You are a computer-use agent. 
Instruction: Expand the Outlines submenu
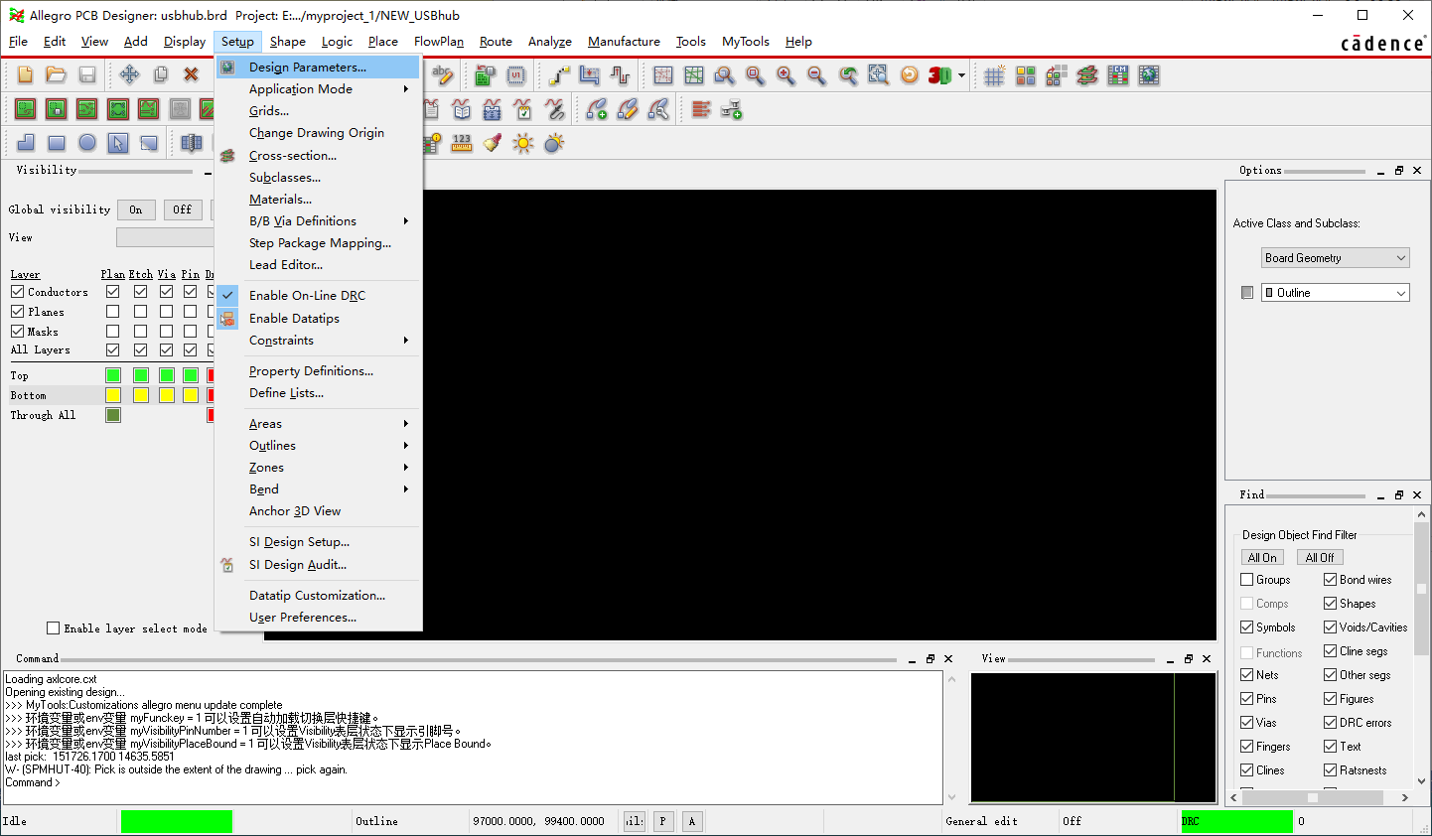[319, 446]
